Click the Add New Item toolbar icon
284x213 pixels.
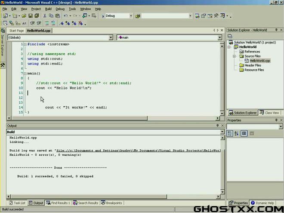[15, 16]
